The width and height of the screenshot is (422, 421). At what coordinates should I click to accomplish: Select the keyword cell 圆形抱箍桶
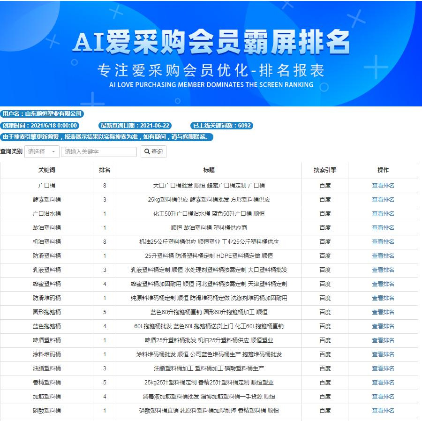46,312
